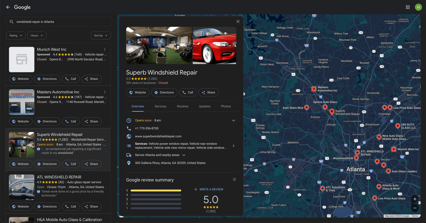Screen dimensions: 426x223
Task: Click the 4-star rating bar
Action: coord(156,195)
